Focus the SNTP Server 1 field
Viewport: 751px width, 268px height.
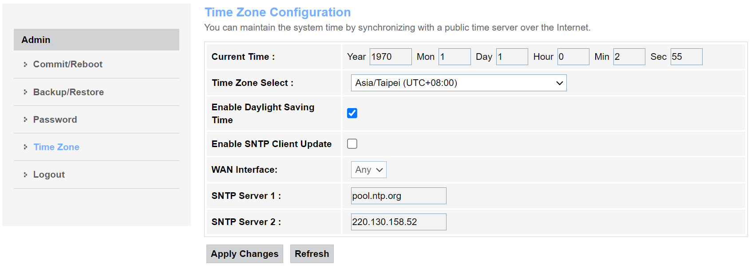(398, 196)
